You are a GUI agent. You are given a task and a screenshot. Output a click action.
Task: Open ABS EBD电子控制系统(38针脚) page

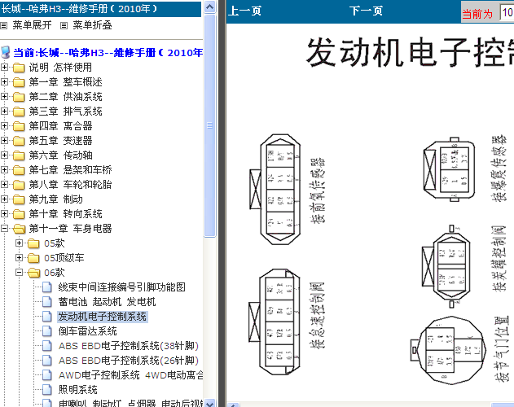point(129,346)
